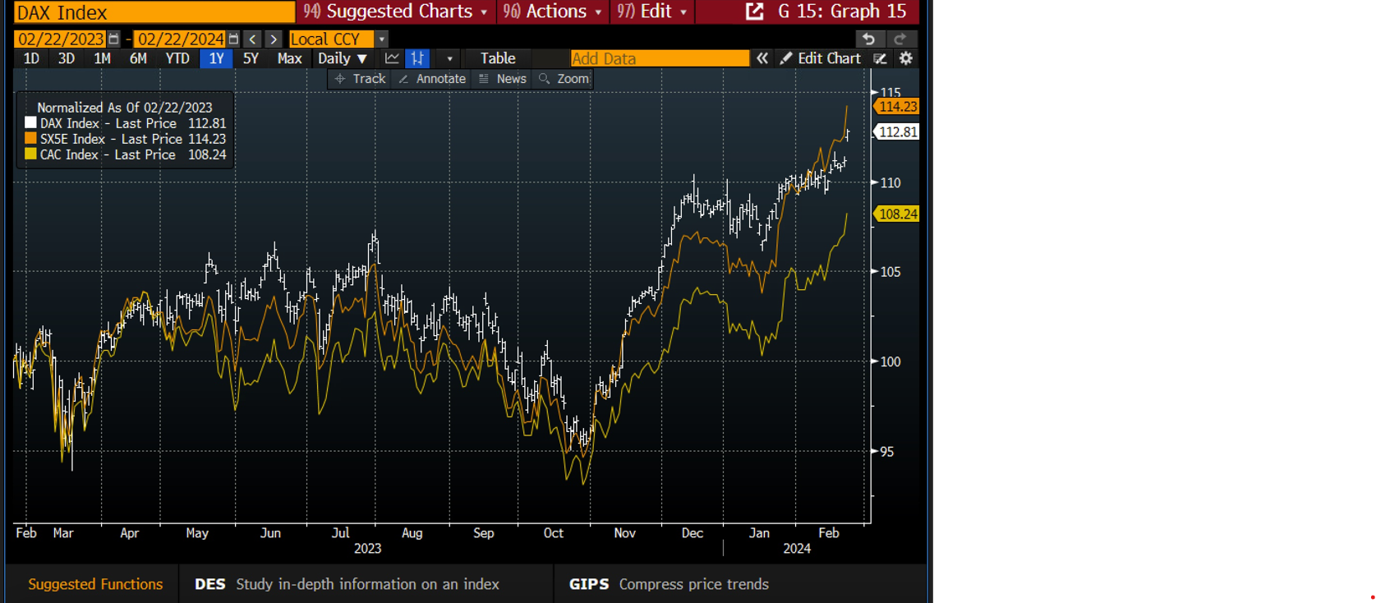Select the line chart type icon
Image resolution: width=1376 pixels, height=603 pixels.
click(x=392, y=58)
